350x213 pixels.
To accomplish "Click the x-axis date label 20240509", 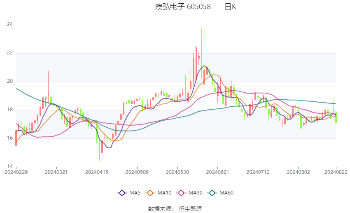I will pos(137,172).
